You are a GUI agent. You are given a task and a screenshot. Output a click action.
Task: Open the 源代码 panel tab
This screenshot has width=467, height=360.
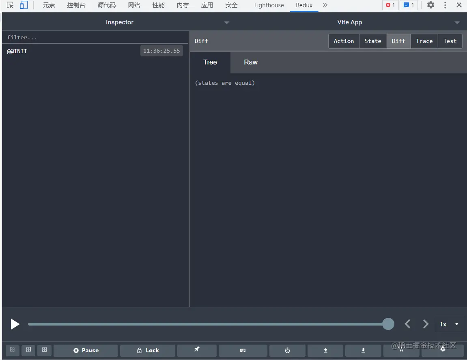(106, 5)
